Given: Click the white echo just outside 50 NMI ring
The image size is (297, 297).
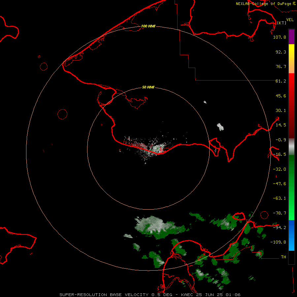Looking at the screenshot, I should click(x=220, y=127).
